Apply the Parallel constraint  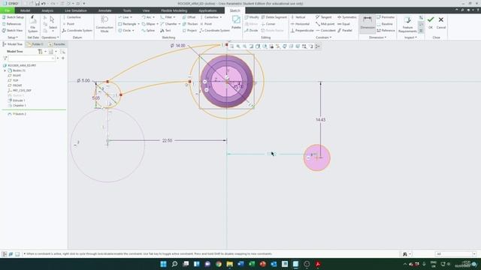click(345, 31)
